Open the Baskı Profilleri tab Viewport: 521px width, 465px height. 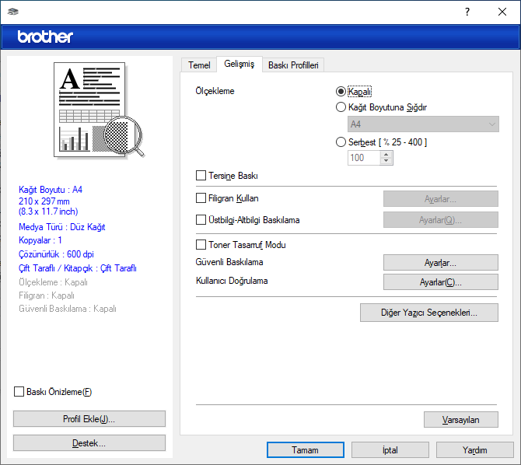tap(293, 65)
